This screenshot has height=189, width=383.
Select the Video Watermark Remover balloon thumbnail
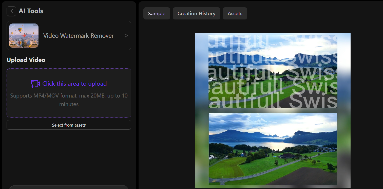pos(24,35)
